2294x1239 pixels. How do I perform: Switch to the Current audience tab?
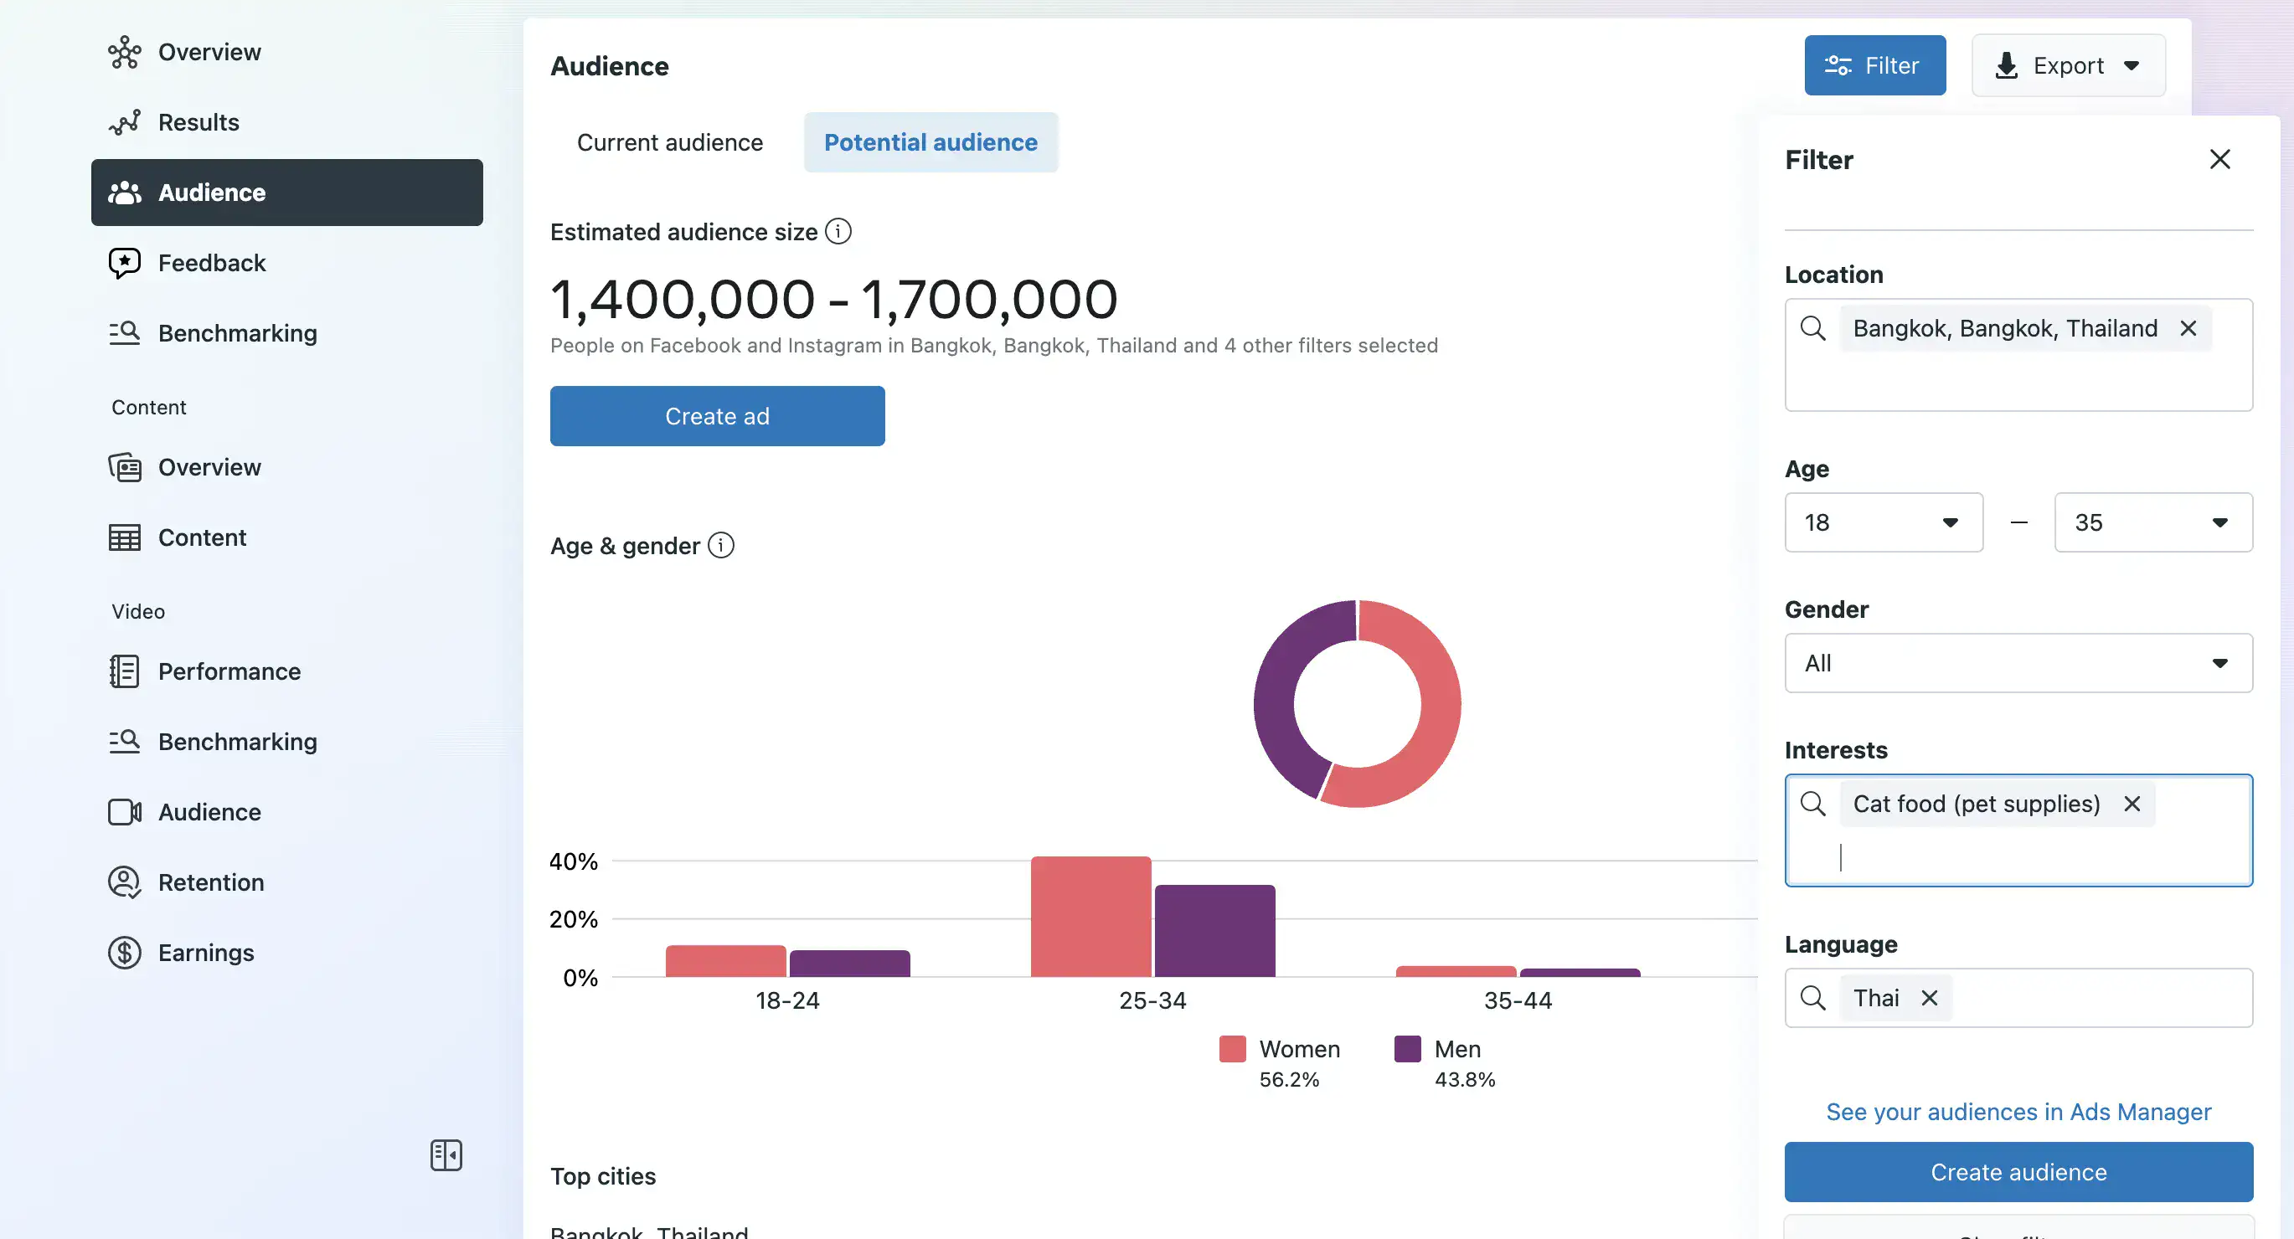pos(670,141)
